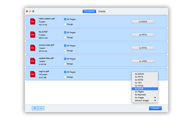
Task: Click the '5 pages' label
Action: click(42, 35)
